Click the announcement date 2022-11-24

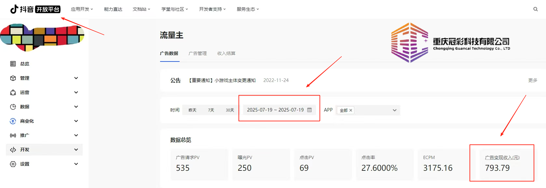tap(276, 80)
